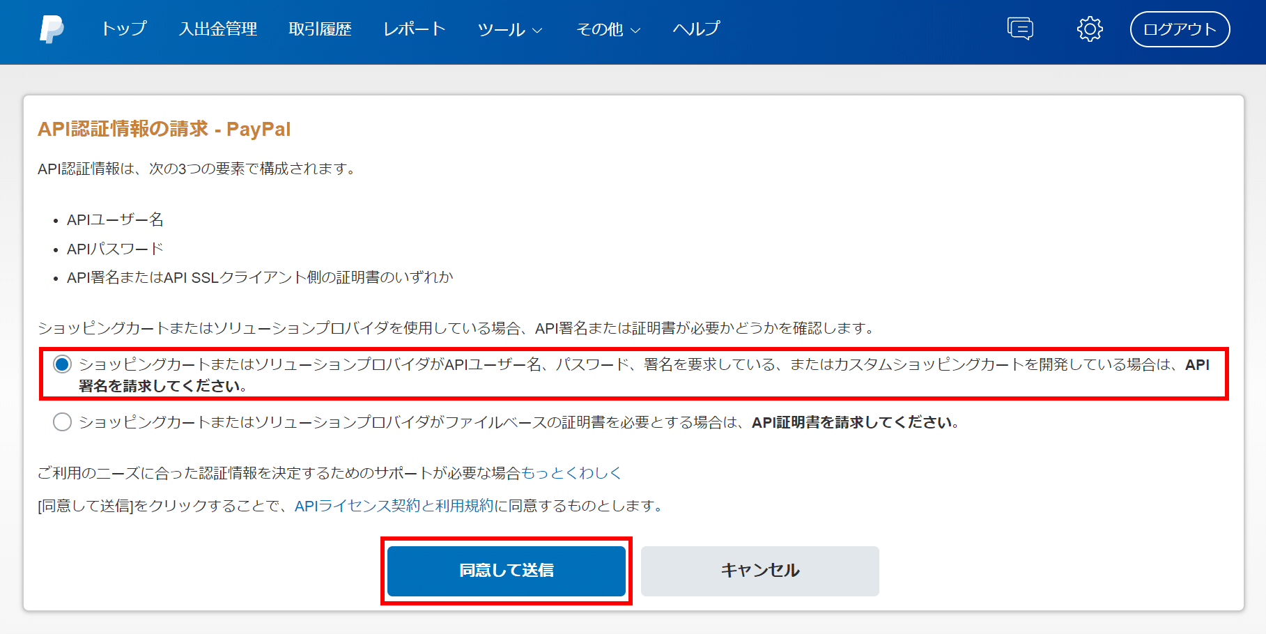Switch to the レポート section
The height and width of the screenshot is (634, 1266).
[x=414, y=29]
